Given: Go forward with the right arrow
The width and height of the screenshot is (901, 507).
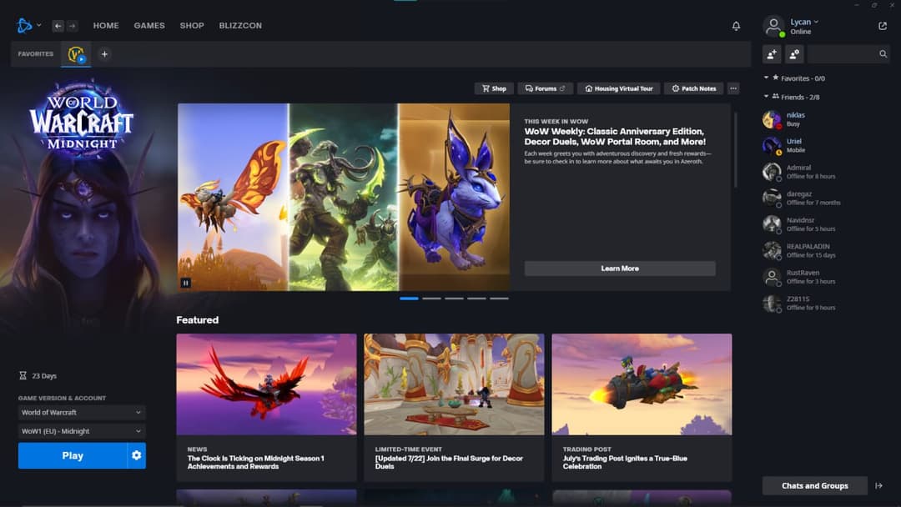Looking at the screenshot, I should (x=72, y=26).
